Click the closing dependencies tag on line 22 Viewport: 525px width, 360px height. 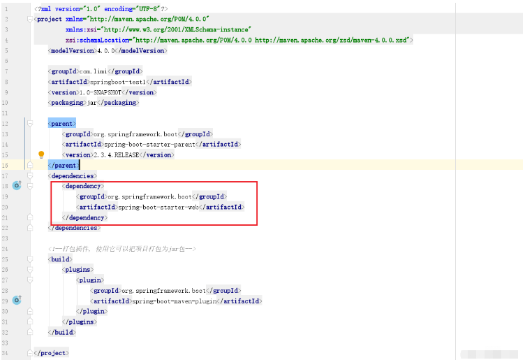pos(74,228)
